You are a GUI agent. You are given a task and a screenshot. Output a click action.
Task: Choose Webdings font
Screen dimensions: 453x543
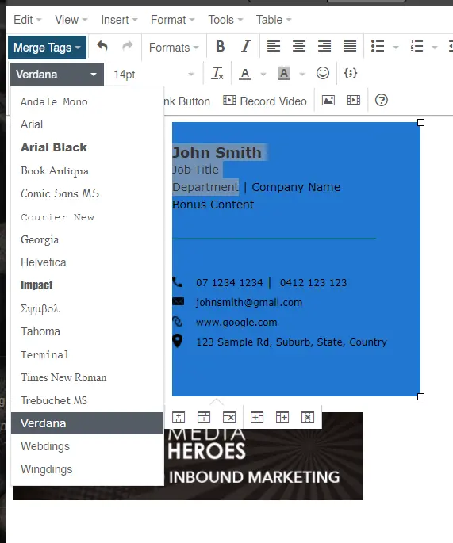(87, 446)
